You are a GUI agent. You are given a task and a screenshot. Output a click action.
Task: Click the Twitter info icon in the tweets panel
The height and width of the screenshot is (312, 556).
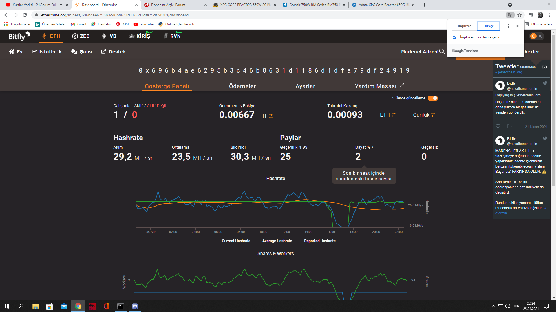[x=544, y=67]
